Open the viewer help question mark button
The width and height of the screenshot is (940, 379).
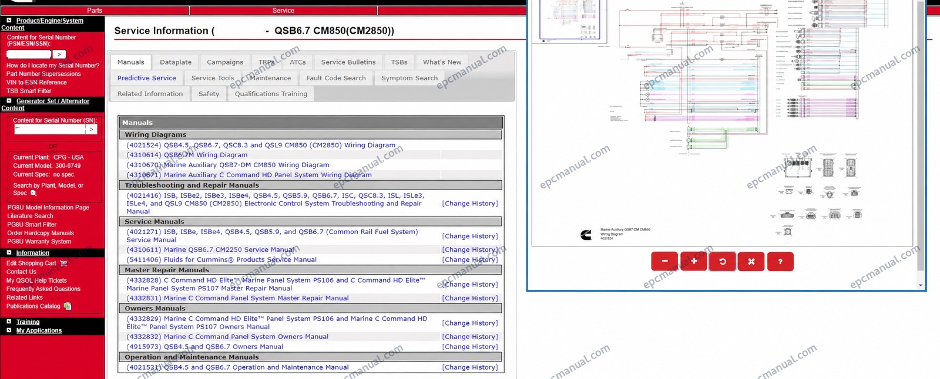pos(780,262)
